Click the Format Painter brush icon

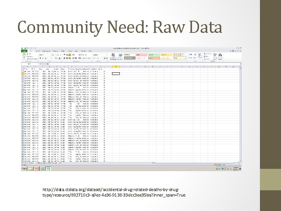(28, 59)
